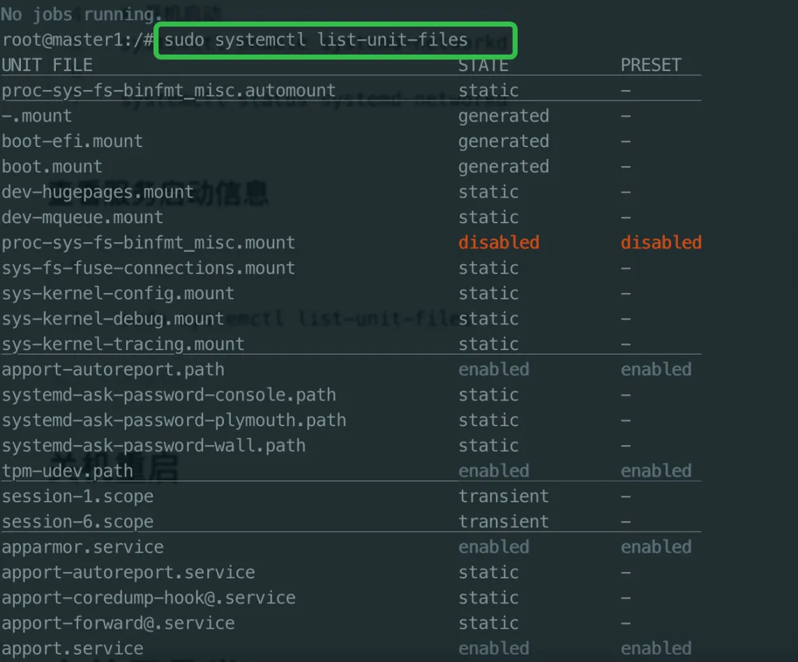
Task: Click apport-autoreport.path unit name
Action: (113, 370)
